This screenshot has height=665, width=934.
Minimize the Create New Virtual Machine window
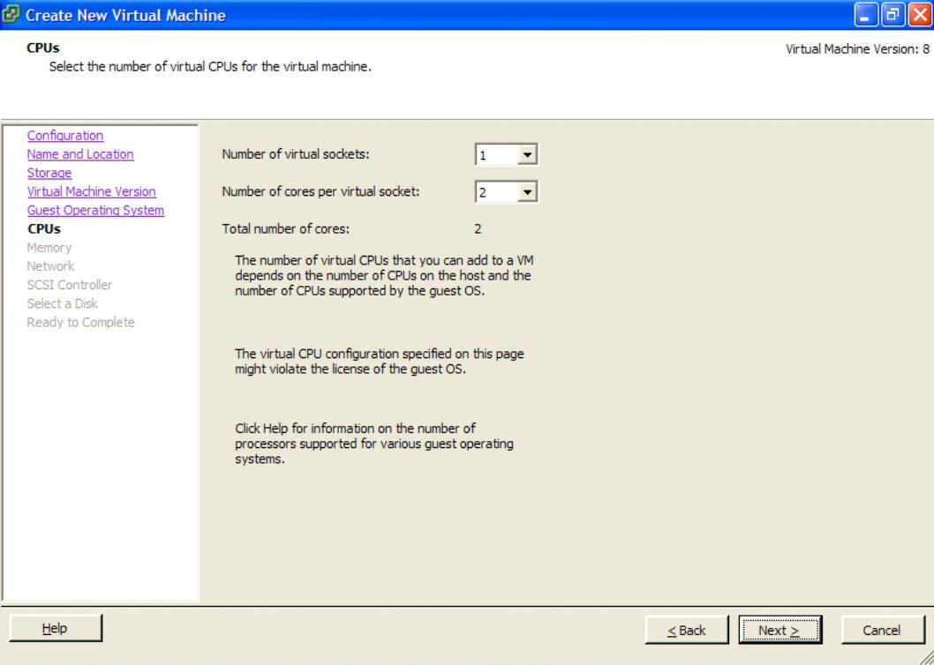tap(865, 15)
